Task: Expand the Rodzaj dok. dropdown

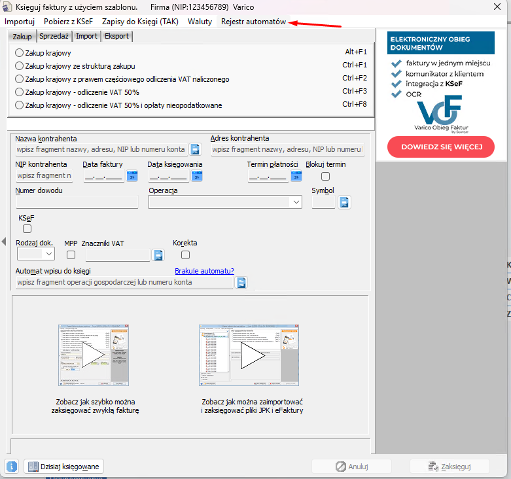Action: (x=50, y=255)
